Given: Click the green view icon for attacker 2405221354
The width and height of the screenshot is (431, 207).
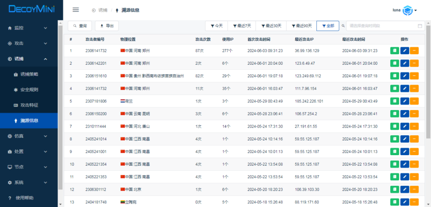Looking at the screenshot, I should pyautogui.click(x=395, y=164).
